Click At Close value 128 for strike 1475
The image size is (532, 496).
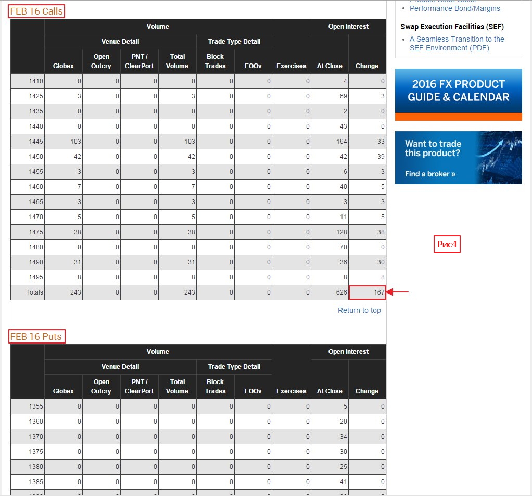click(341, 232)
